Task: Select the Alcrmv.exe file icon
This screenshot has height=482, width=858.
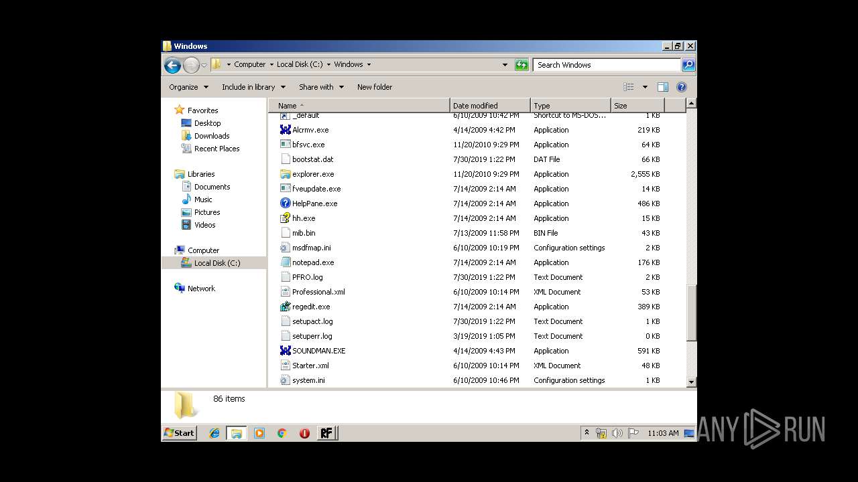Action: point(286,130)
